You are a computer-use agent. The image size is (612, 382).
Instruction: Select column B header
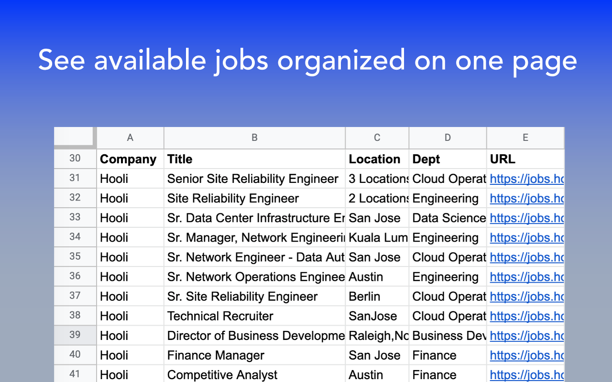[254, 138]
